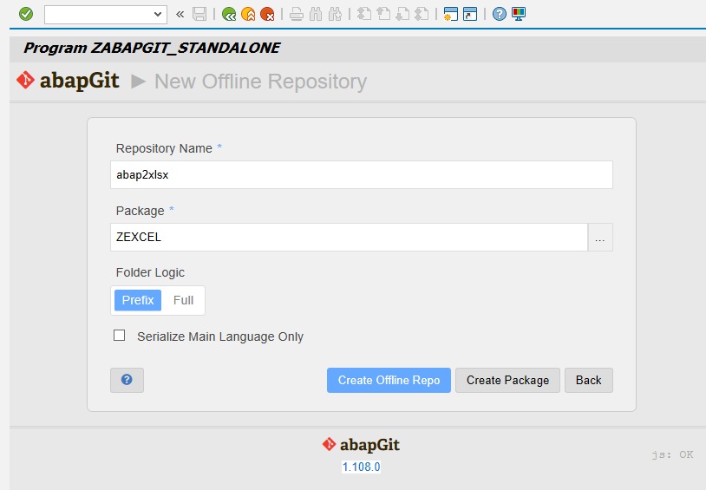
Task: Click 'New Offline Repository' page title
Action: pos(261,82)
